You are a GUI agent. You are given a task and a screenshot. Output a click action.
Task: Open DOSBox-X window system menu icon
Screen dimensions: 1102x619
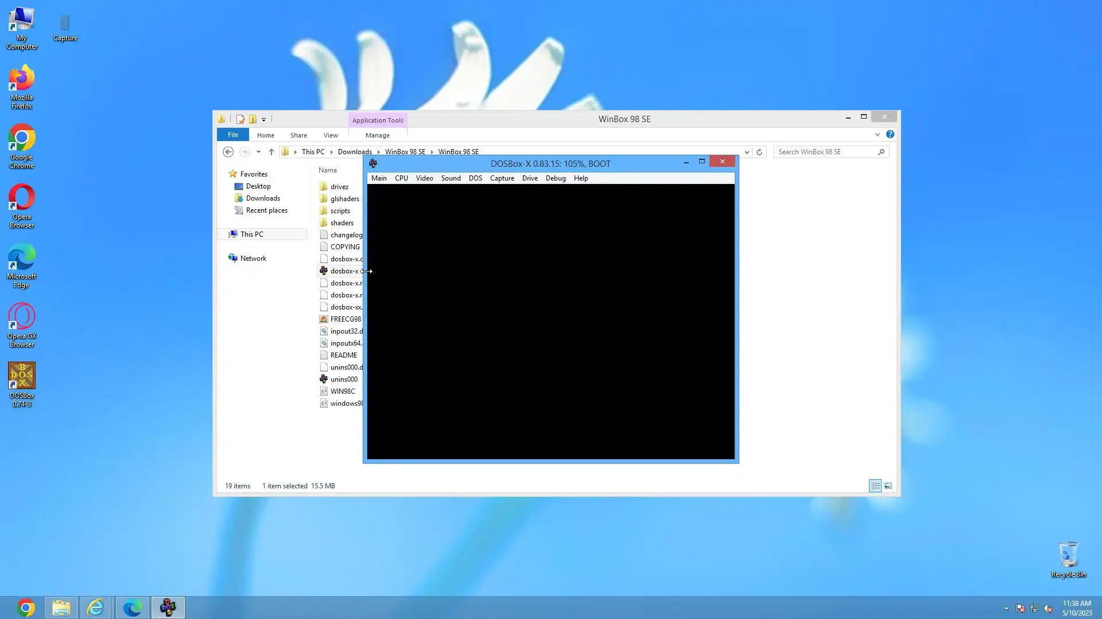tap(373, 163)
